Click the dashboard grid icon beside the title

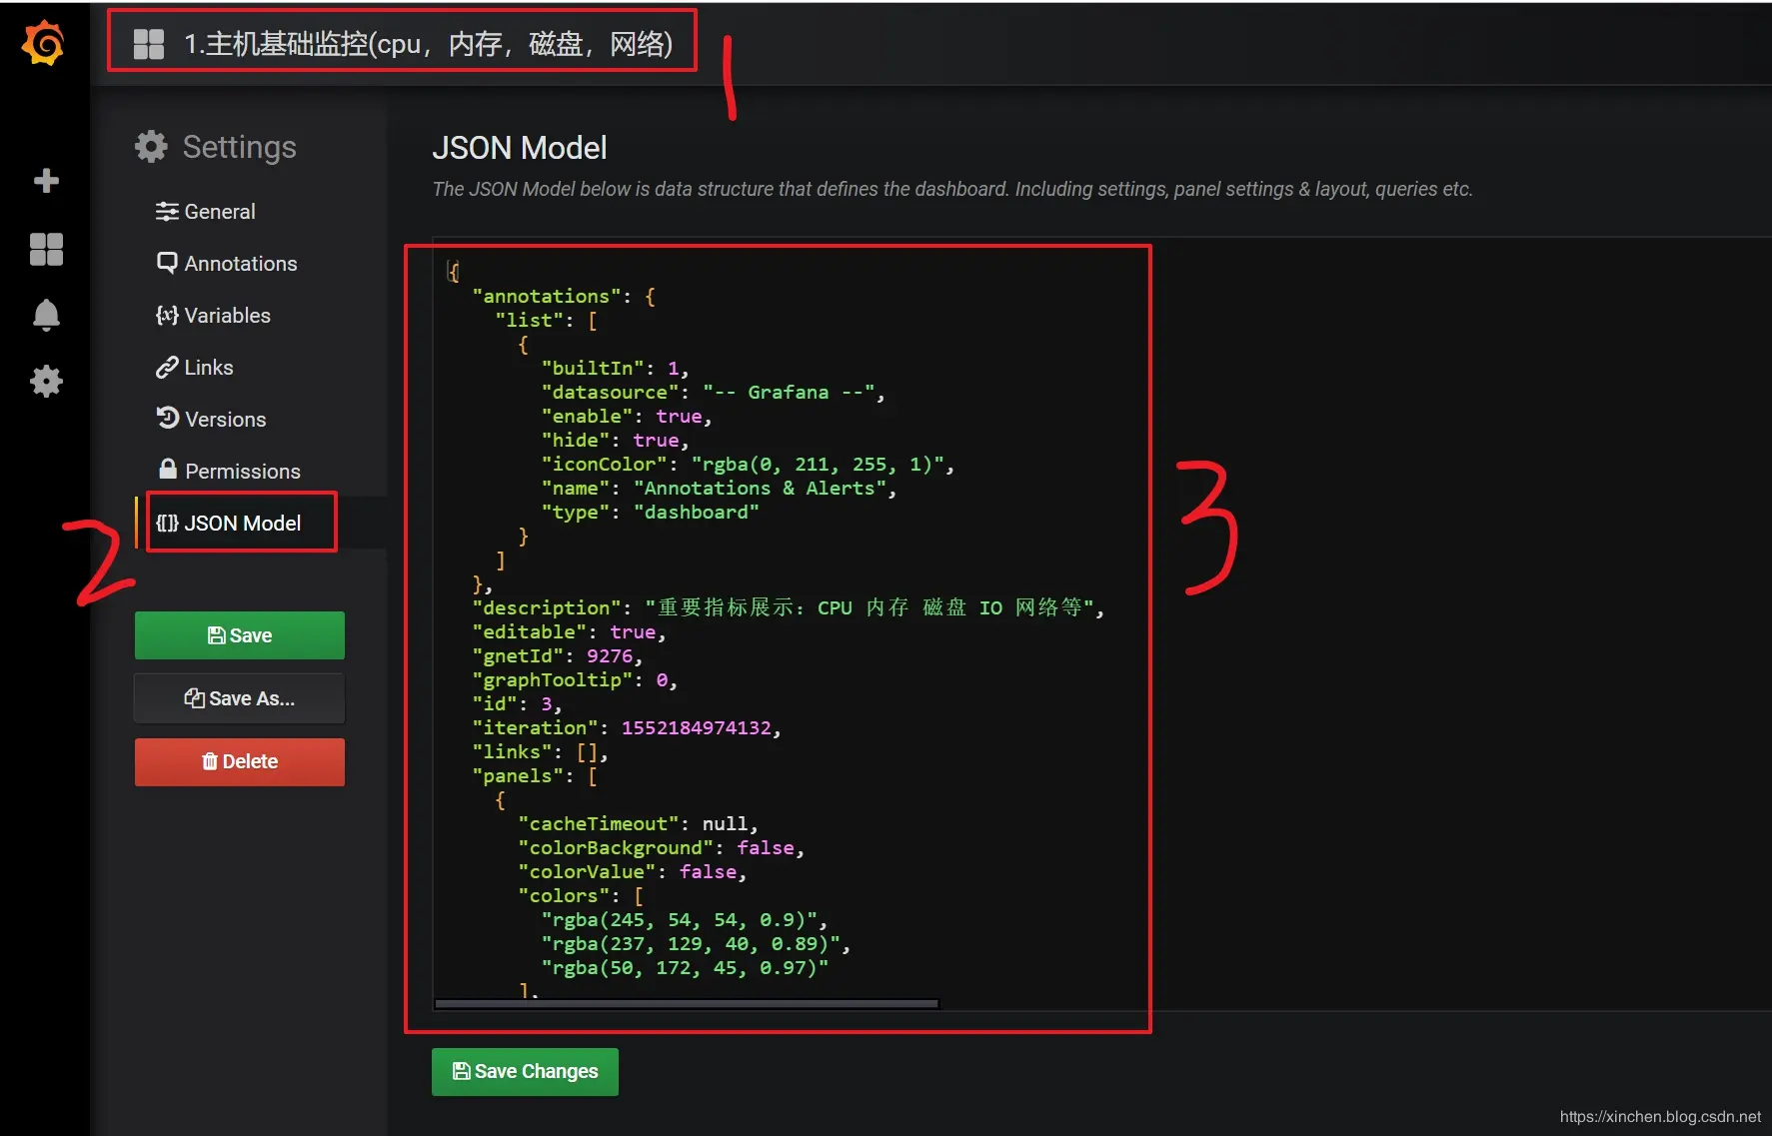click(x=149, y=44)
